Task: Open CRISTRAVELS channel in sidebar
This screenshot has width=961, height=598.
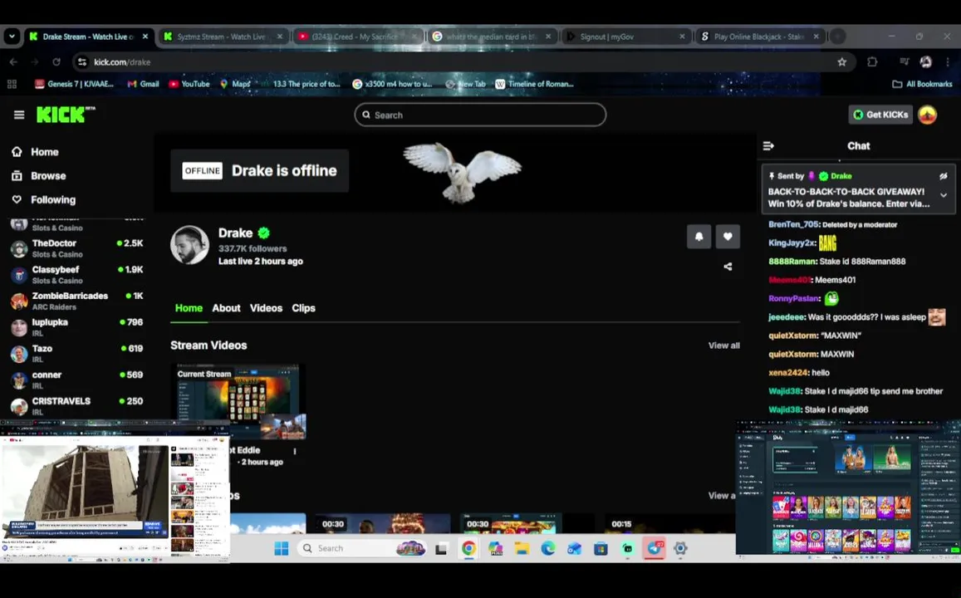Action: [76, 406]
